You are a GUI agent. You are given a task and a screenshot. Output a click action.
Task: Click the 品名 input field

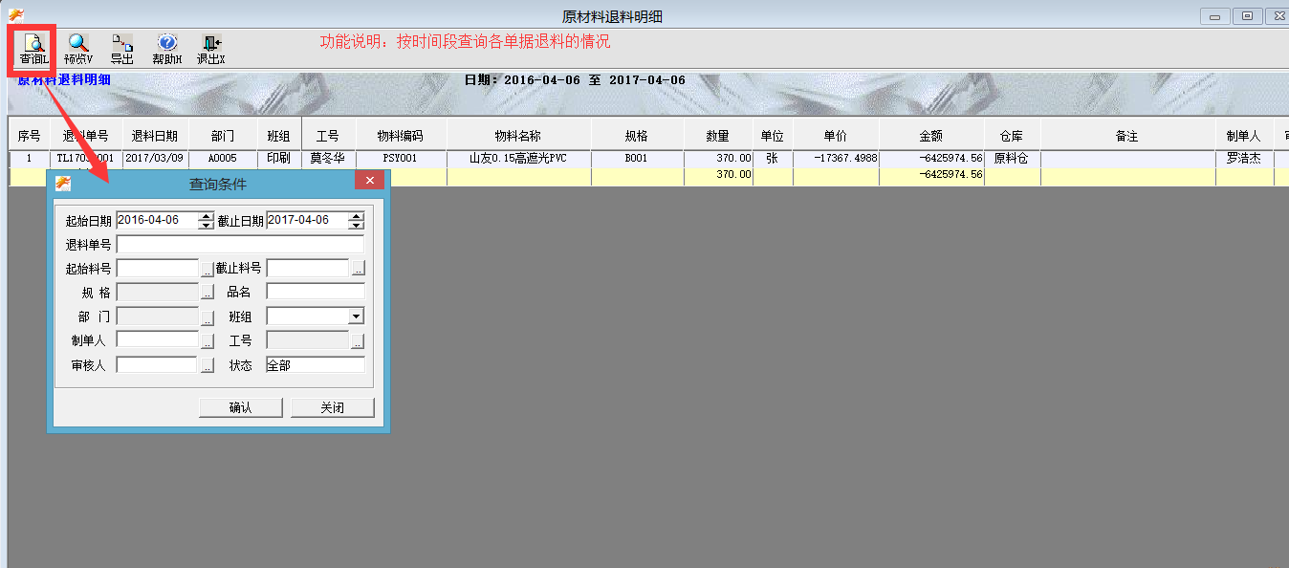point(316,292)
